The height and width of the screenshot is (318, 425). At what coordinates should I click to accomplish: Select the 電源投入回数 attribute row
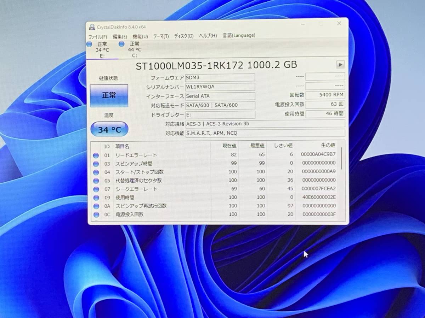[x=215, y=214]
